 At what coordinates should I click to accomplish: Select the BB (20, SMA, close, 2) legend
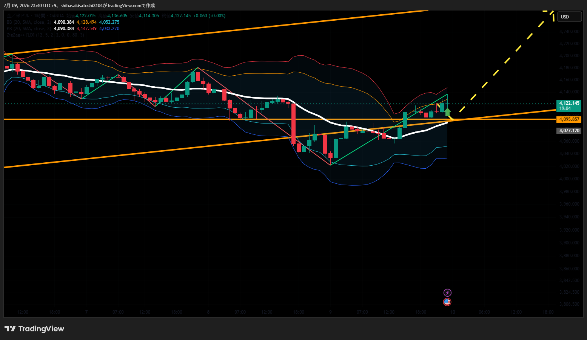click(29, 22)
